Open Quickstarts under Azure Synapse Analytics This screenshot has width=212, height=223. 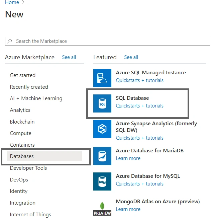[x=139, y=138]
